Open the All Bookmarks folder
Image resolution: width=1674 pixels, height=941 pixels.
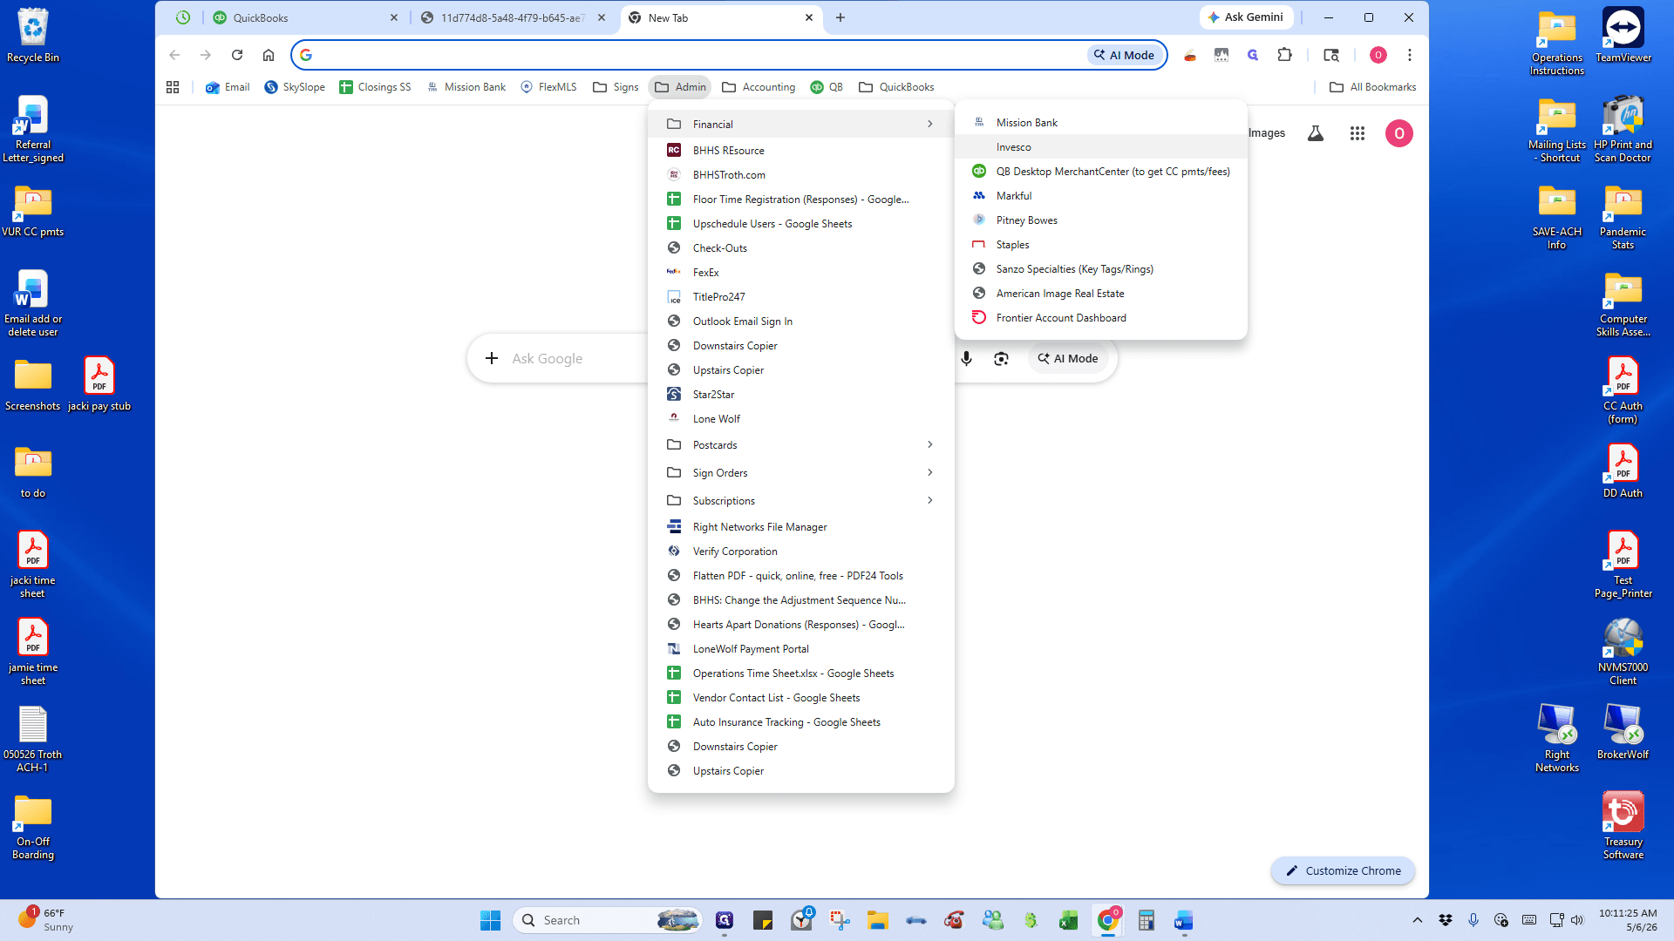coord(1372,87)
